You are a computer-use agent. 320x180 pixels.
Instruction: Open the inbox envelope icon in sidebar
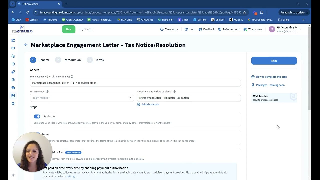13,48
